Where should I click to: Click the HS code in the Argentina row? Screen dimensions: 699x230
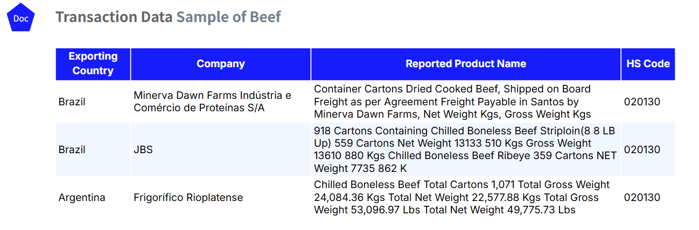point(642,197)
